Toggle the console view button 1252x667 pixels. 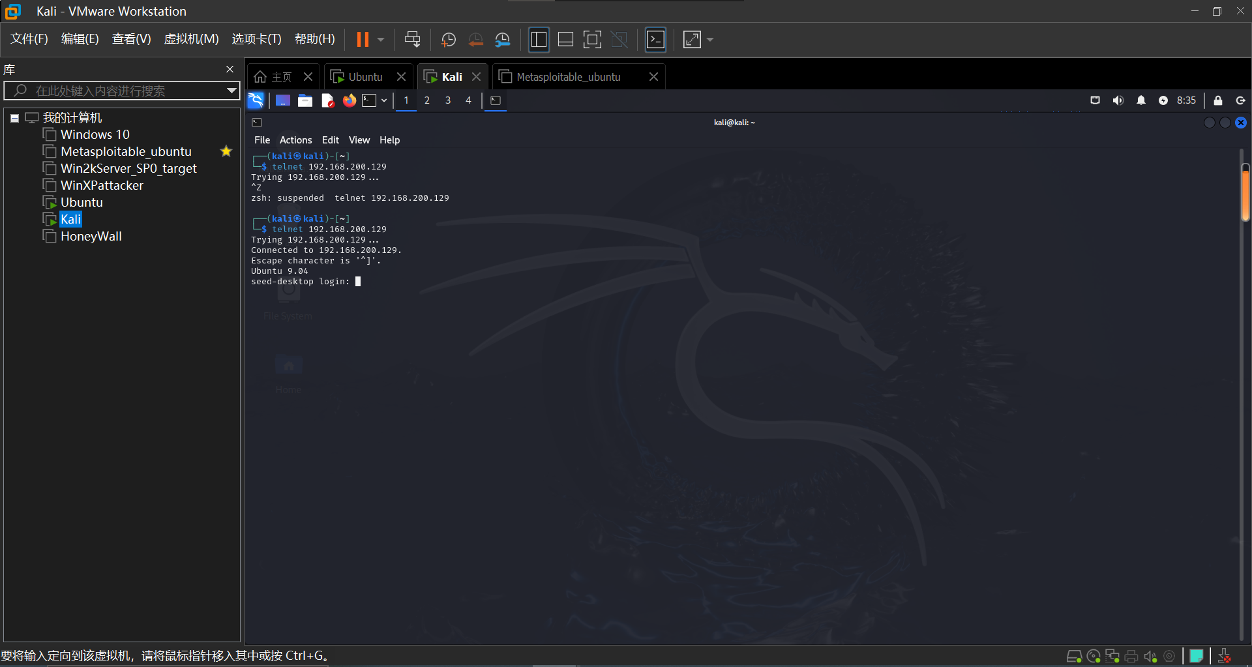(x=655, y=40)
